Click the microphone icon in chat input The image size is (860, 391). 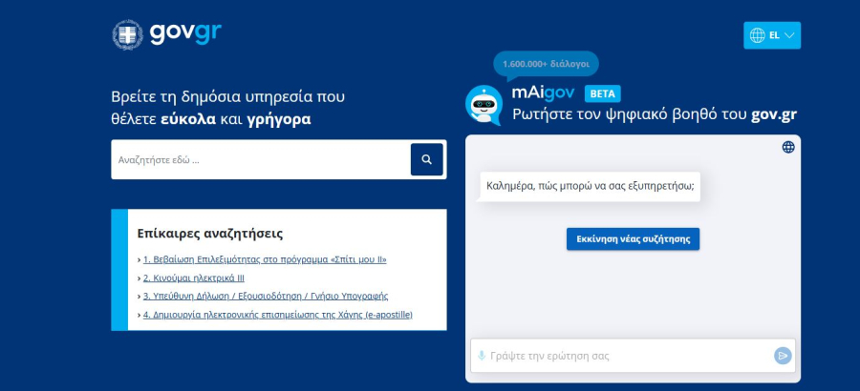click(x=482, y=356)
